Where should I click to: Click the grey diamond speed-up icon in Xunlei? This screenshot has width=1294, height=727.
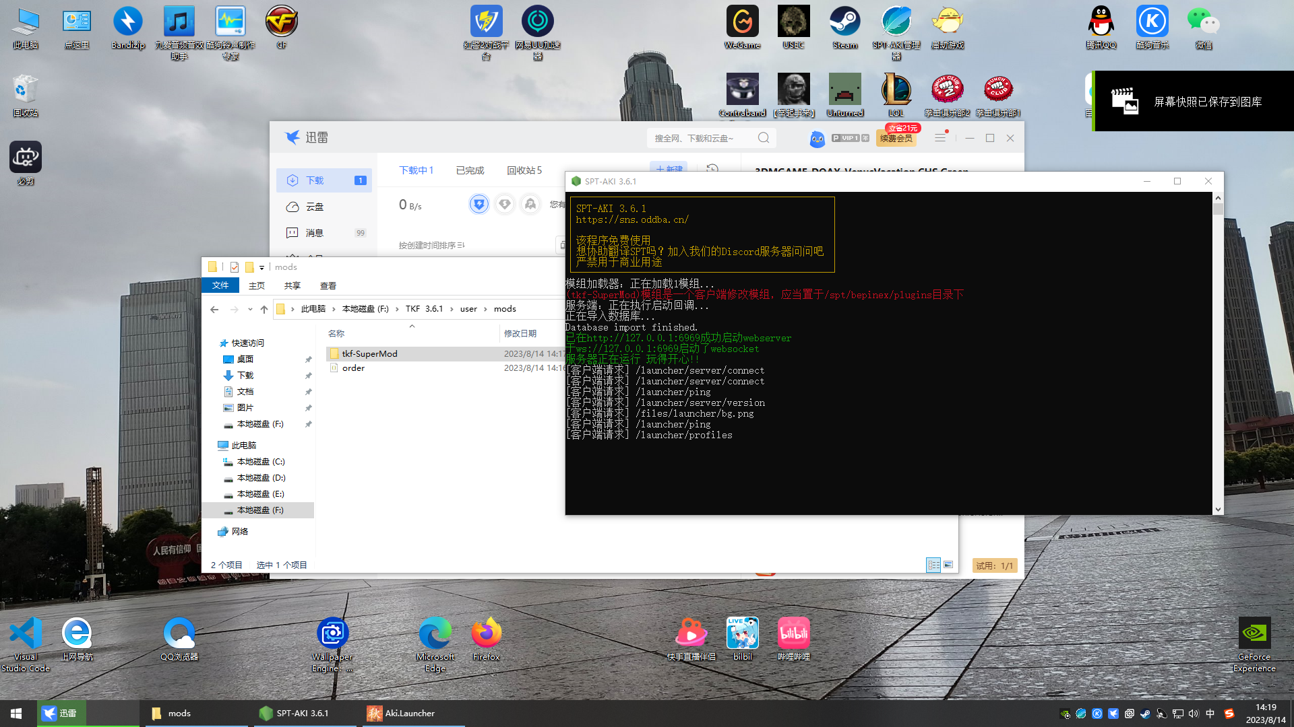click(505, 204)
